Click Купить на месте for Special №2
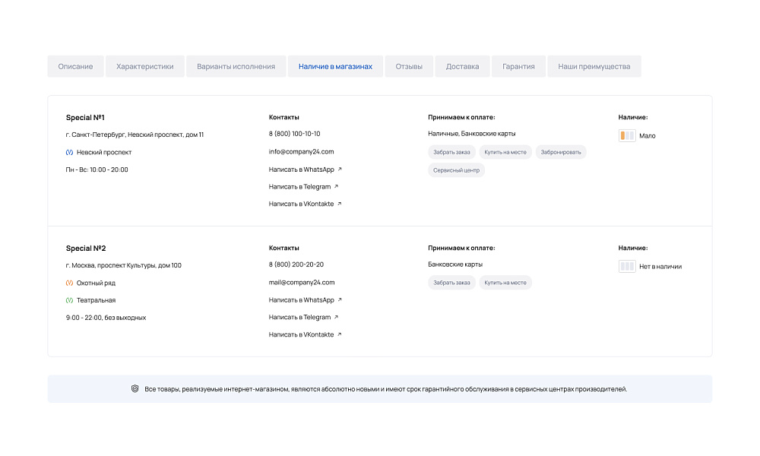This screenshot has height=456, width=760. click(505, 283)
